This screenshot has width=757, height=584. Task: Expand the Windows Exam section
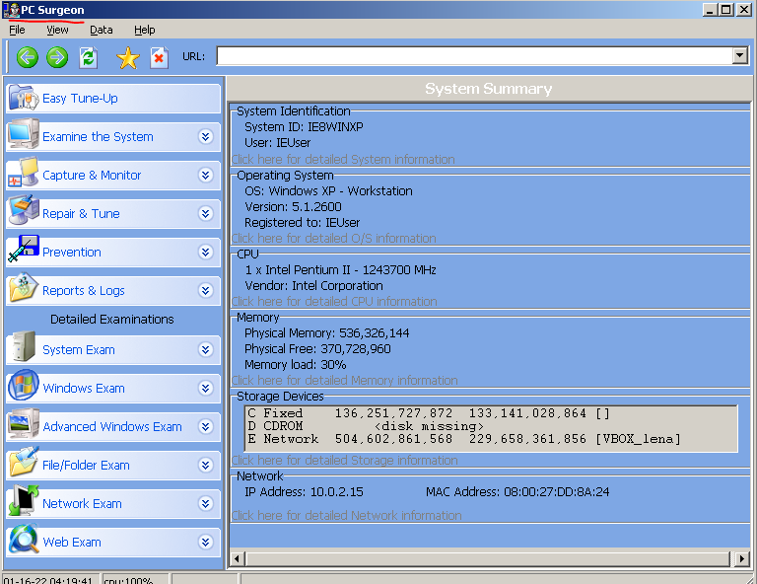click(x=206, y=389)
